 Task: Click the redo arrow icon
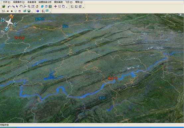(x=13, y=7)
